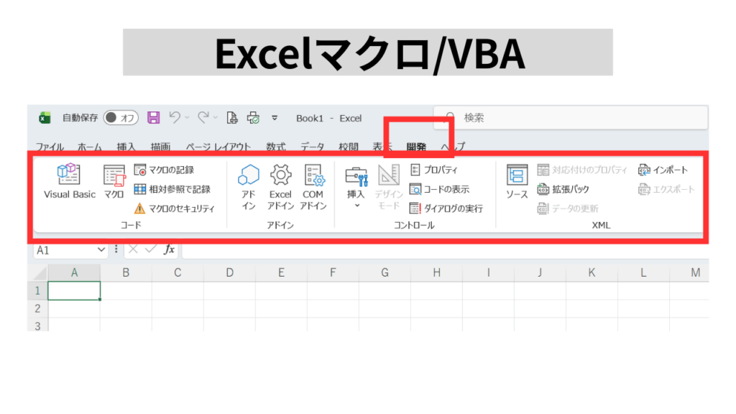736x414 pixels.
Task: Click the インポート (Import) button
Action: (663, 170)
